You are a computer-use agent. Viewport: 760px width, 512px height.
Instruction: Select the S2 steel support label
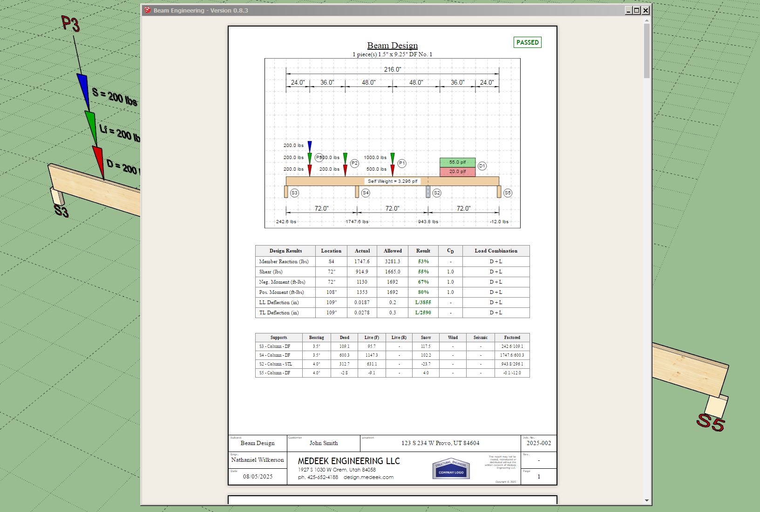click(x=436, y=193)
